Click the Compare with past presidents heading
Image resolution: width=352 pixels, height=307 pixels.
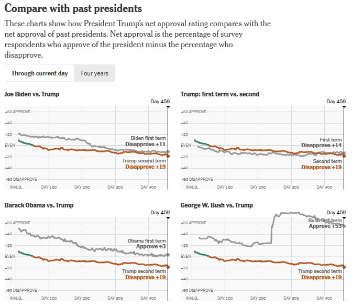pos(73,9)
